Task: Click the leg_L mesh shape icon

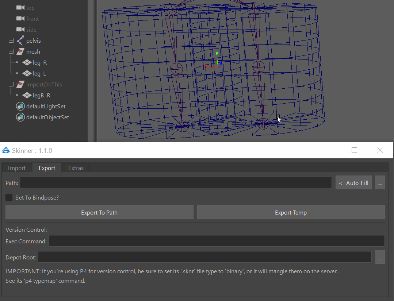Action: tap(27, 73)
